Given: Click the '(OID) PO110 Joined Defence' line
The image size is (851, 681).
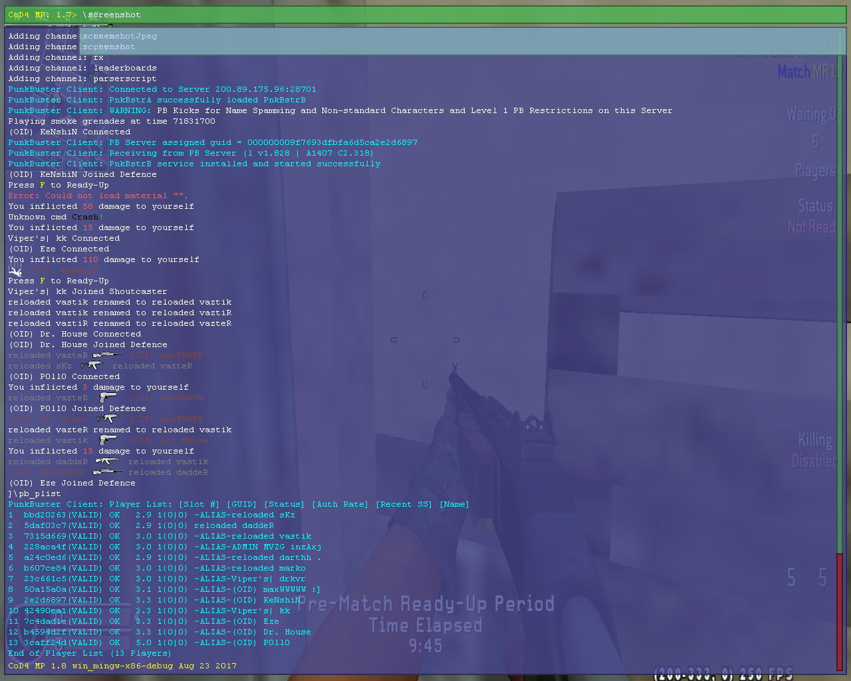Looking at the screenshot, I should 77,408.
